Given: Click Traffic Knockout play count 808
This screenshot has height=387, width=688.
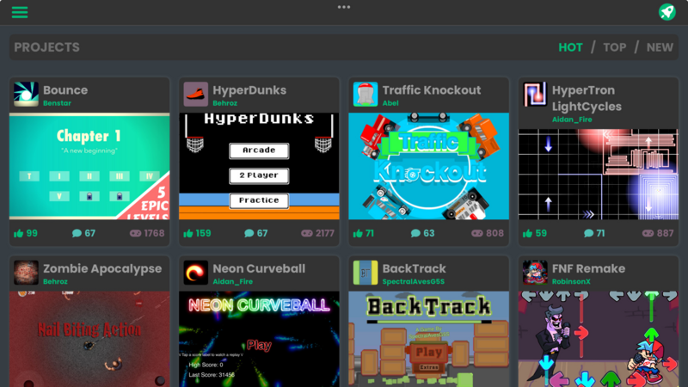Looking at the screenshot, I should coord(495,233).
